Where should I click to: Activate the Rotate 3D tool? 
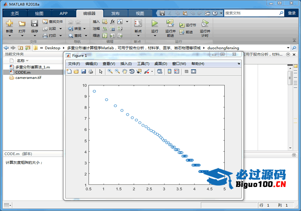(x=132, y=72)
